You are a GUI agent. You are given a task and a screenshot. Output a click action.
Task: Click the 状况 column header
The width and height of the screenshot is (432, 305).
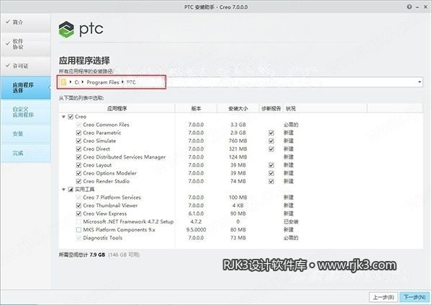pyautogui.click(x=325, y=108)
